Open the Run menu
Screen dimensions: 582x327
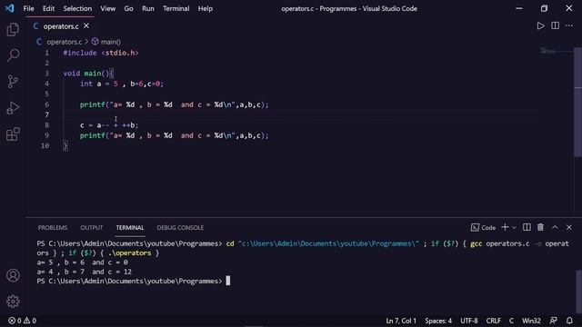click(148, 8)
